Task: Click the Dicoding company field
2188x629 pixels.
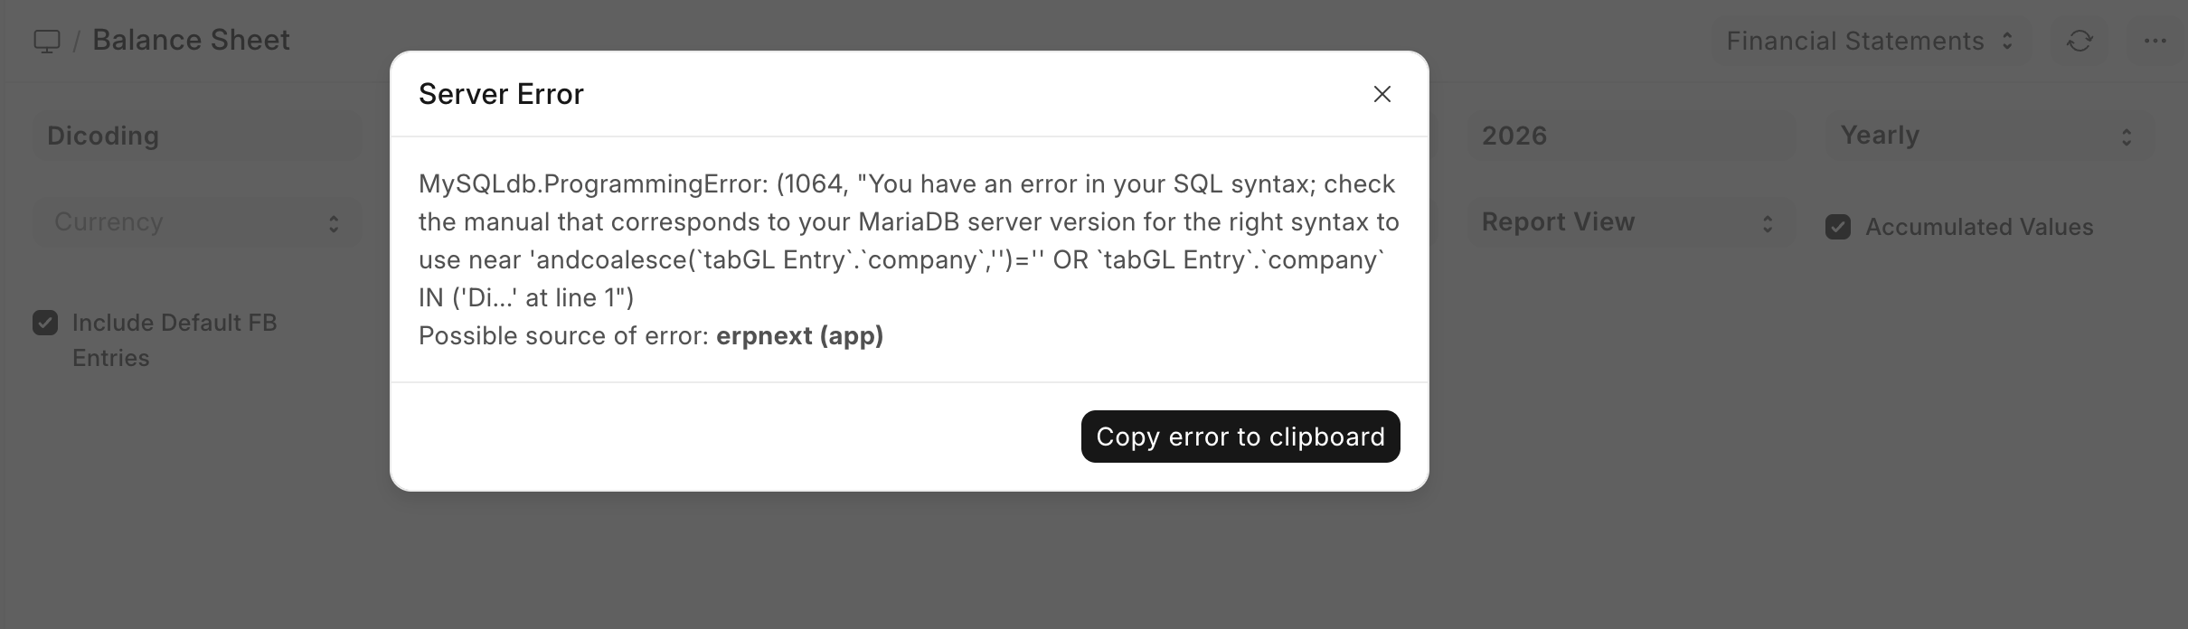Action: tap(197, 136)
